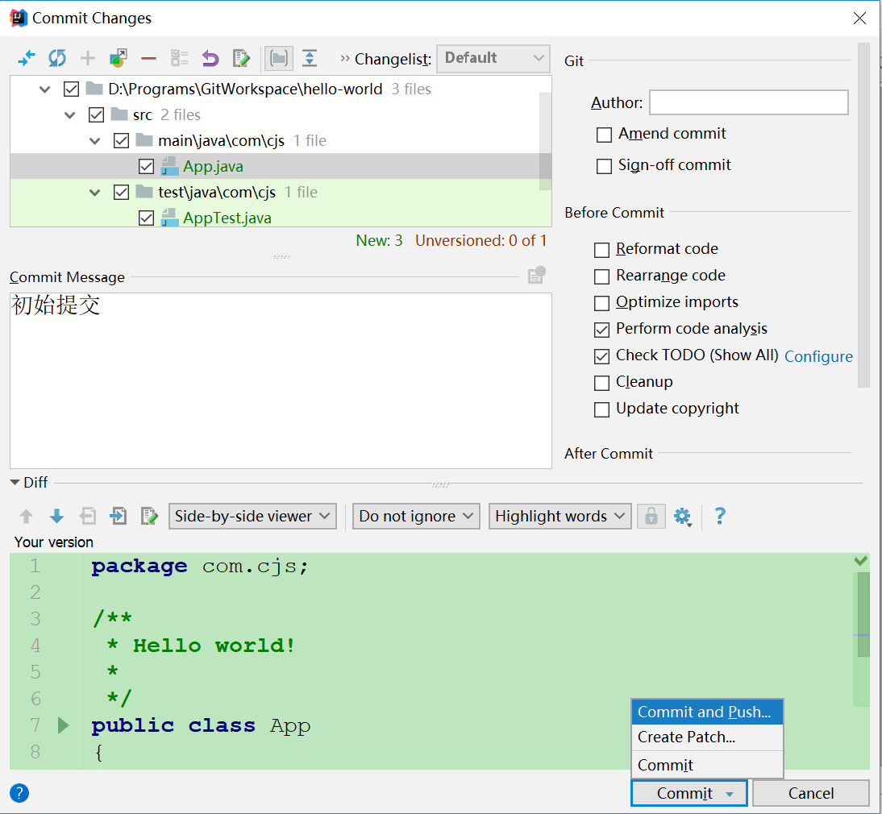The height and width of the screenshot is (814, 882).
Task: Click Jump to Source in changes toolbar
Action: (241, 58)
